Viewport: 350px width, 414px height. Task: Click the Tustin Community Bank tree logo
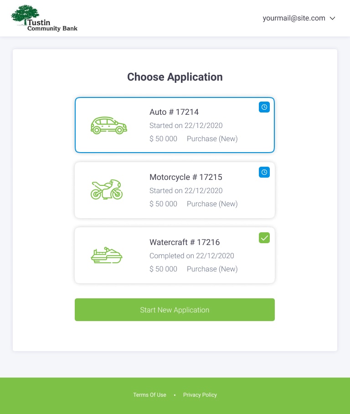point(44,18)
